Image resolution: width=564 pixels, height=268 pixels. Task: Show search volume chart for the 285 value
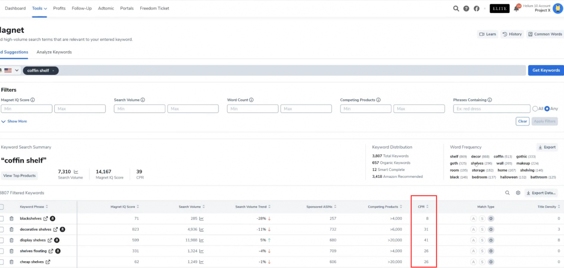pos(202,218)
